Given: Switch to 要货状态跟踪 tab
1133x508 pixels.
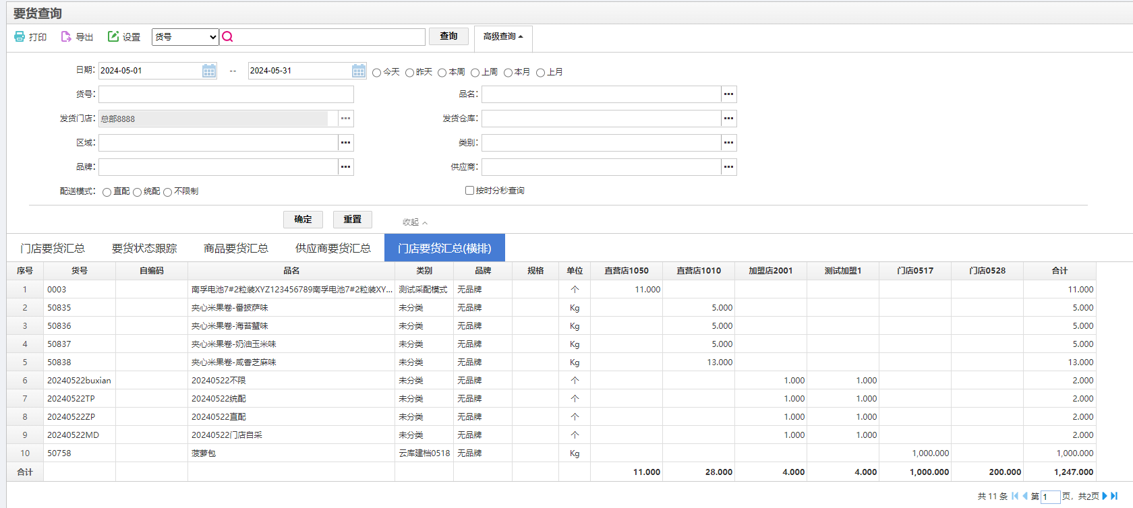Looking at the screenshot, I should click(x=144, y=249).
